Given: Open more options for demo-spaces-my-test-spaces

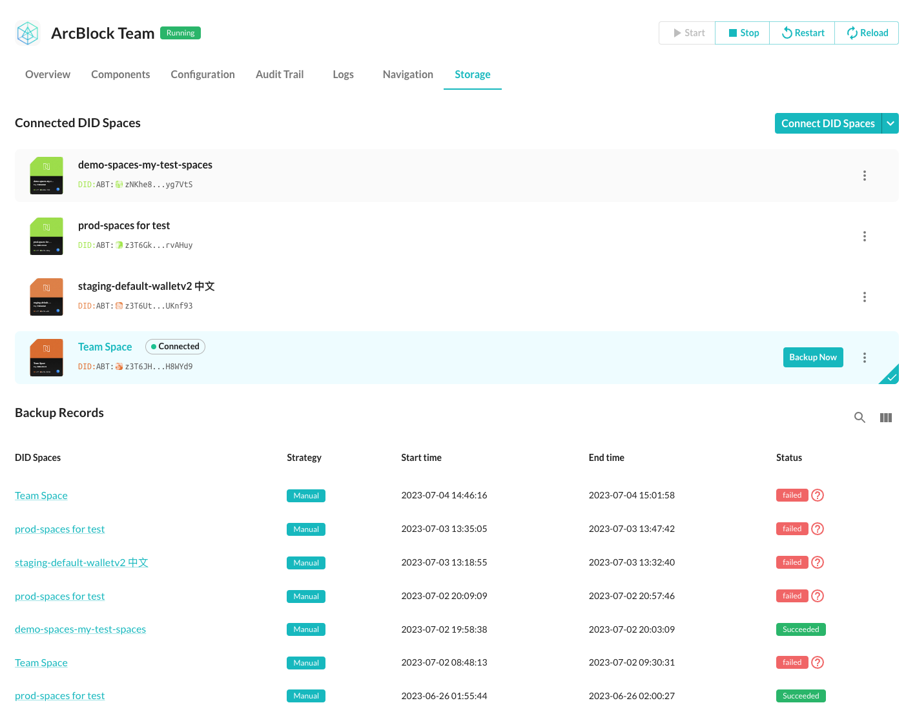Looking at the screenshot, I should pos(864,176).
